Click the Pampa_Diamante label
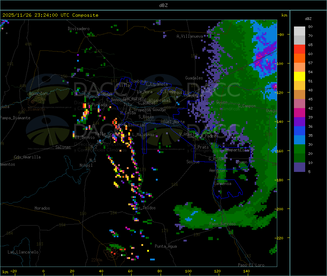Screen dimensions: 327x276 [15, 118]
